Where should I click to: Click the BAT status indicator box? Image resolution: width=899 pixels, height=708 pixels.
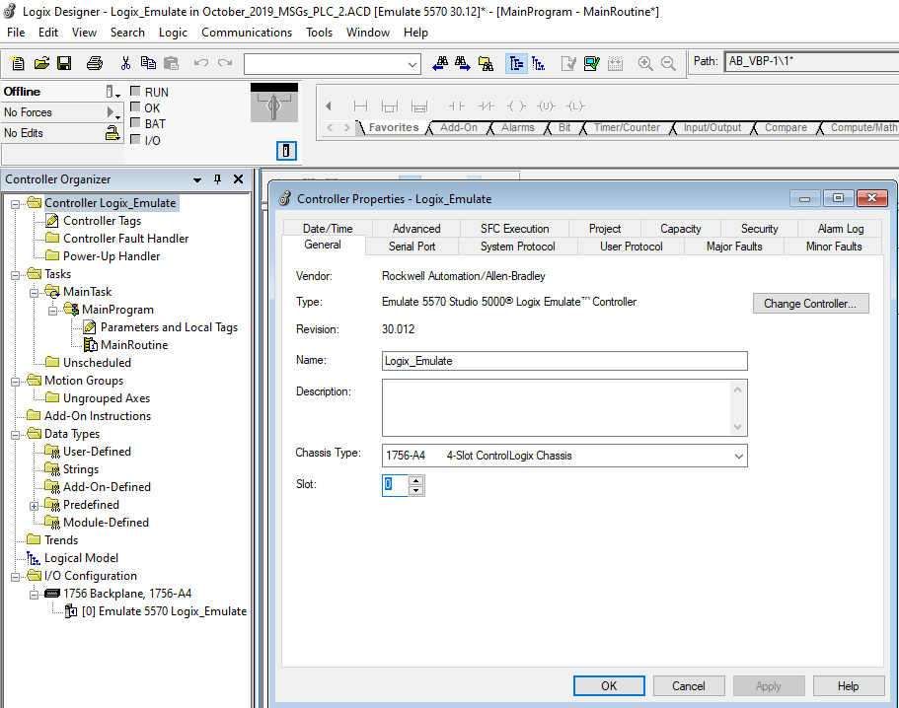coord(135,122)
